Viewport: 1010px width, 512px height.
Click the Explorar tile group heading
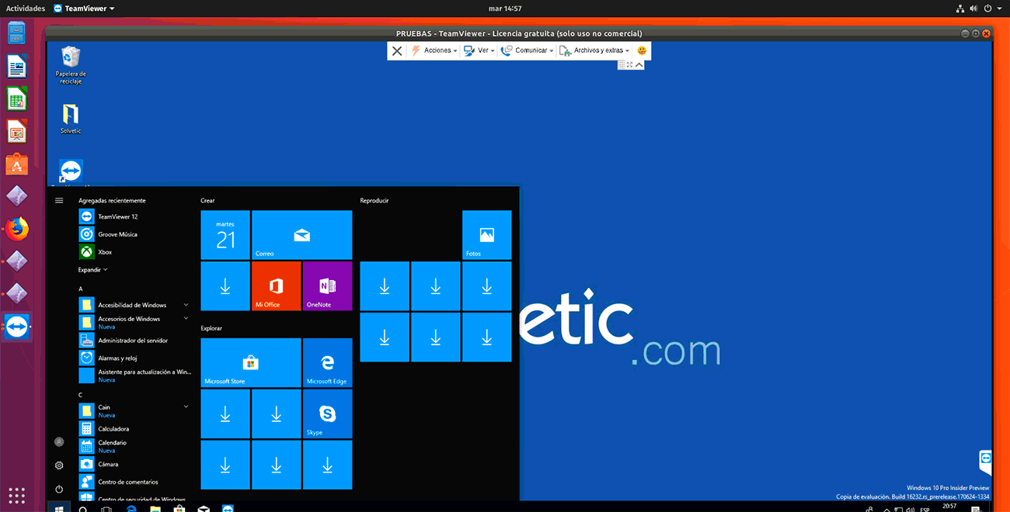click(x=211, y=328)
